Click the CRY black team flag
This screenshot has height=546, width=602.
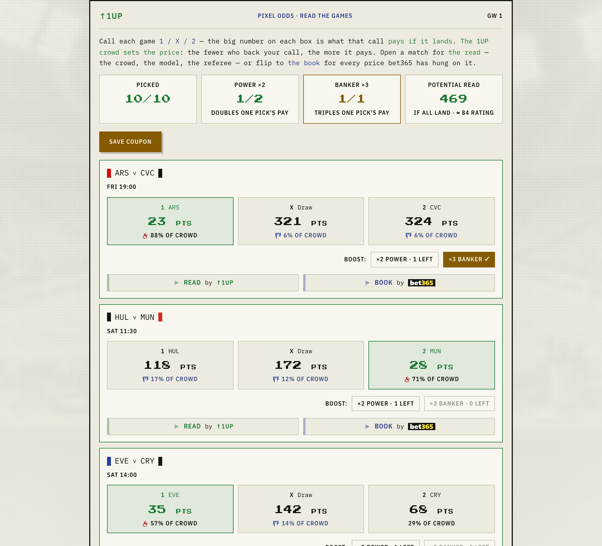(x=160, y=461)
